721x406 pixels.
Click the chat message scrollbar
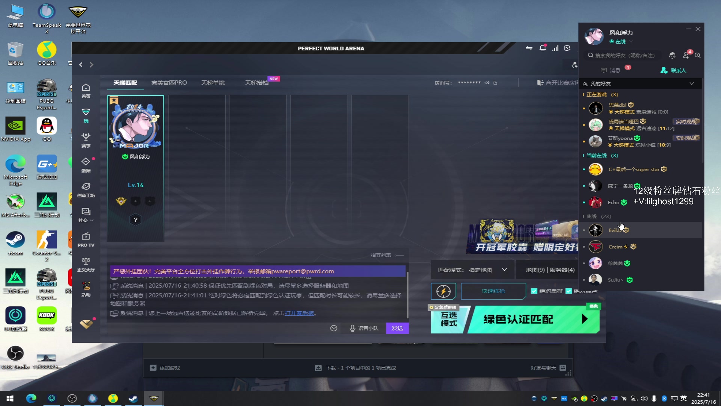coord(407,295)
